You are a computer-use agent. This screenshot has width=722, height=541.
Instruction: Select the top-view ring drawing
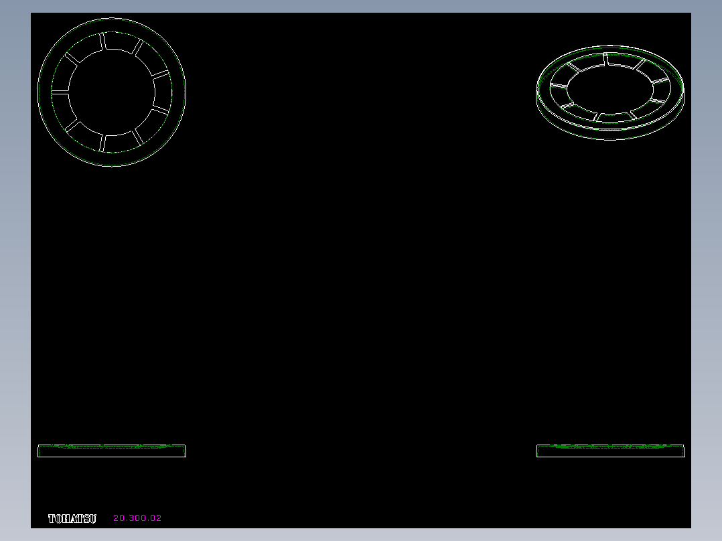tap(111, 92)
